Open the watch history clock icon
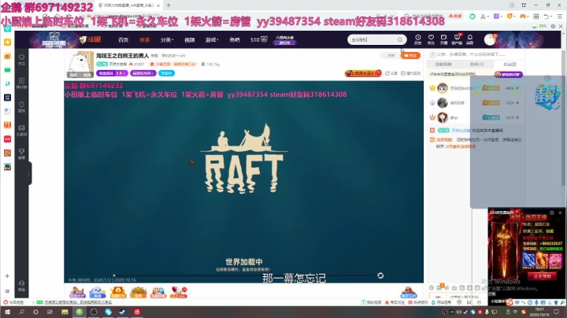567x318 pixels. 417,39
